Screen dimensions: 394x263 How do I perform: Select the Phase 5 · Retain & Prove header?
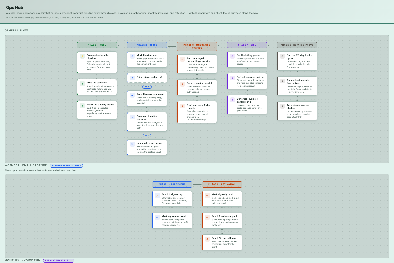coord(297,45)
